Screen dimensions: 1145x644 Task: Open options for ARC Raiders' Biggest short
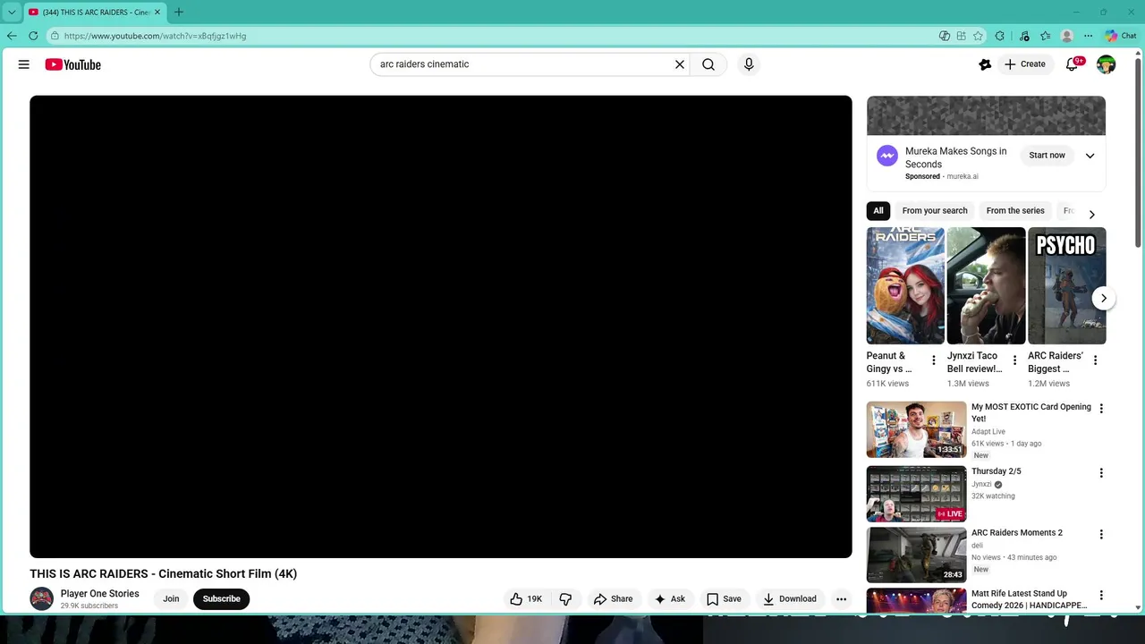pyautogui.click(x=1095, y=360)
